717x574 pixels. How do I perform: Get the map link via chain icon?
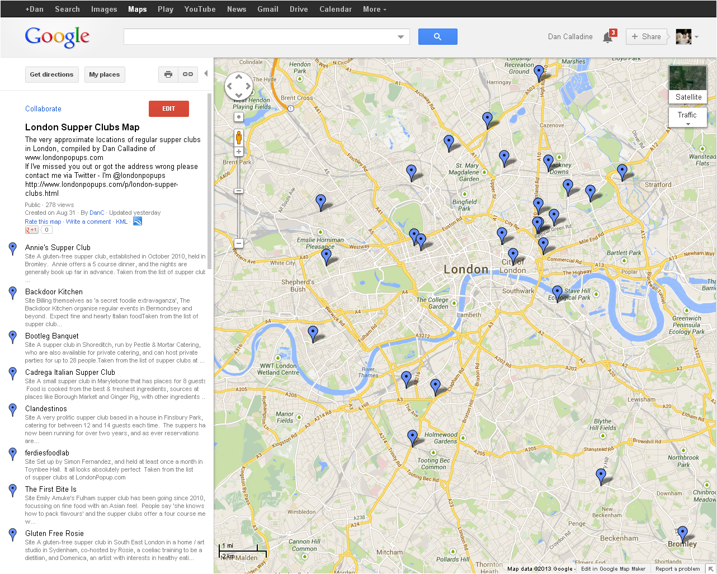188,74
